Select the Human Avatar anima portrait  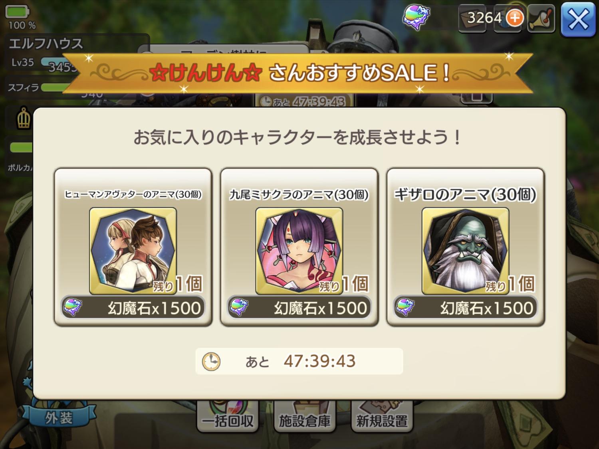[133, 251]
